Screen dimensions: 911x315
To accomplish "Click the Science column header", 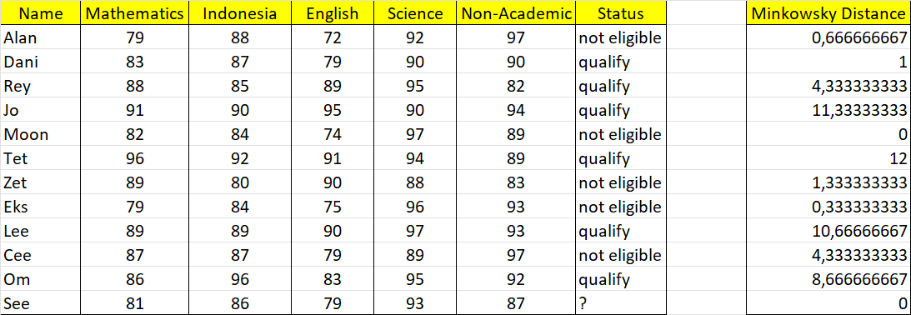I will (415, 13).
